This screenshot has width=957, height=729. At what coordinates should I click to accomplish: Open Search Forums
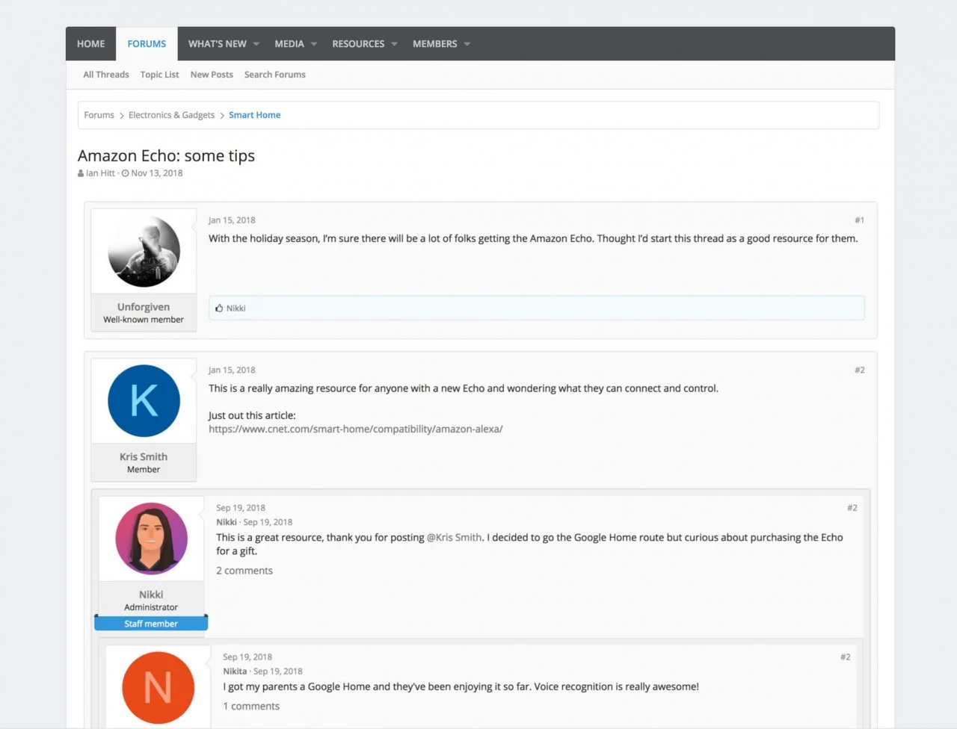coord(274,75)
